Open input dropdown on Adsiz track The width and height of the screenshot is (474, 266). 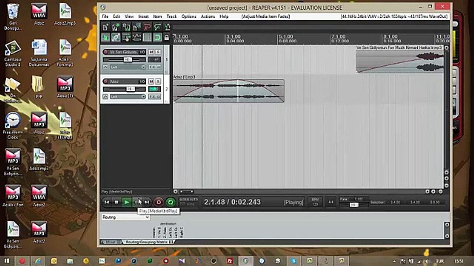[128, 96]
